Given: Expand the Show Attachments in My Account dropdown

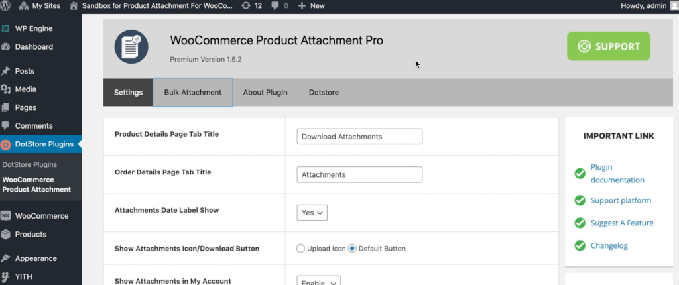Looking at the screenshot, I should click(319, 280).
